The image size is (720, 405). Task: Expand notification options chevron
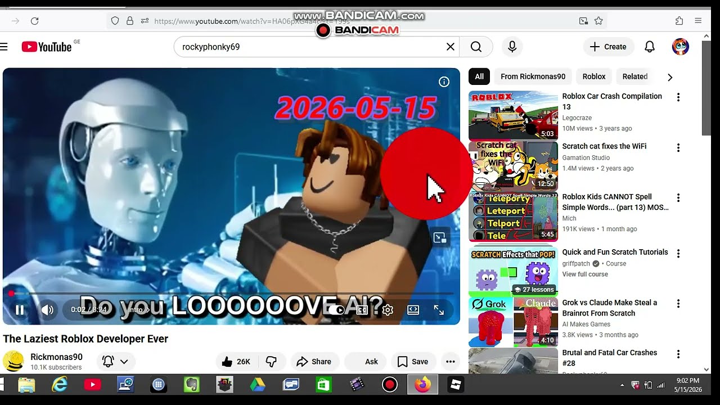pos(124,362)
